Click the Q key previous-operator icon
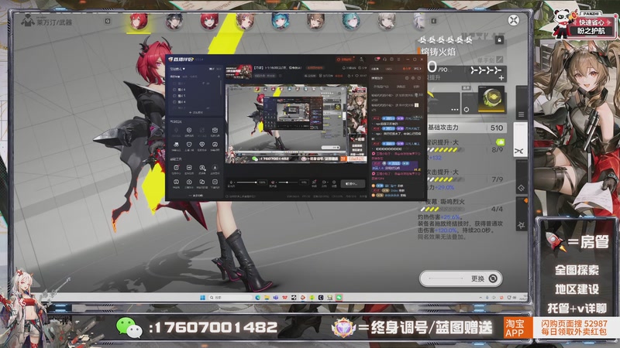The width and height of the screenshot is (620, 348). pyautogui.click(x=108, y=21)
